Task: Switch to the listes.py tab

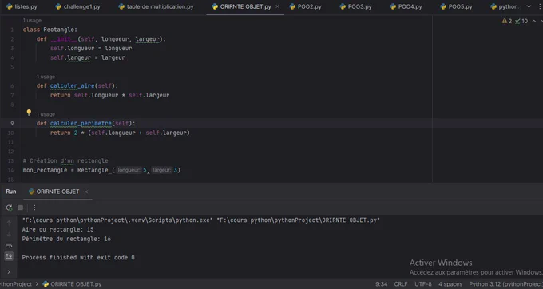Action: pyautogui.click(x=22, y=6)
